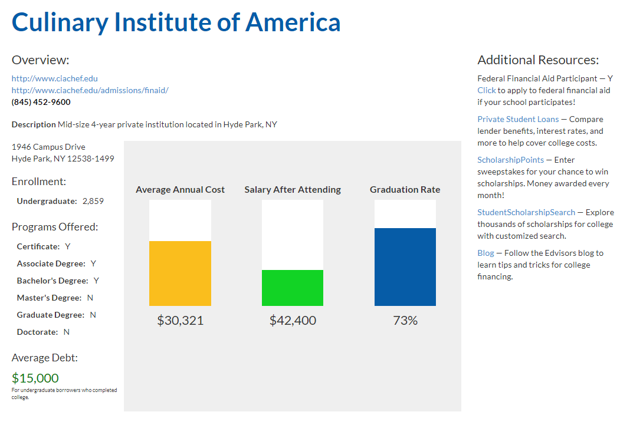This screenshot has width=630, height=425.
Task: Click the yellow Average Annual Cost bar
Action: [180, 274]
